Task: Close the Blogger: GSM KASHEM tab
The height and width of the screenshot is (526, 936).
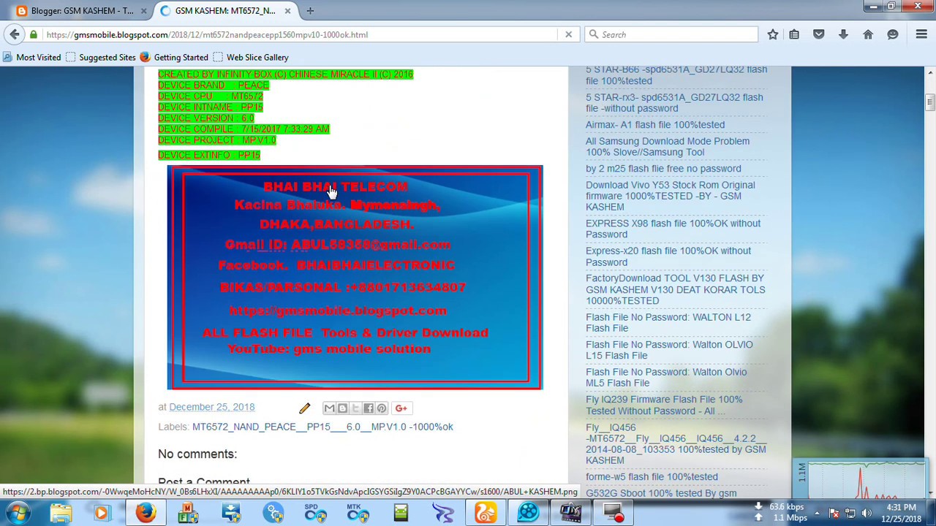Action: (143, 10)
